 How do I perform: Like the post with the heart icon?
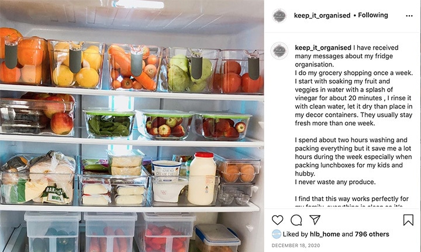(x=277, y=220)
